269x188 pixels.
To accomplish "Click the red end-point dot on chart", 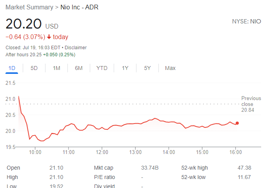I will (237, 123).
